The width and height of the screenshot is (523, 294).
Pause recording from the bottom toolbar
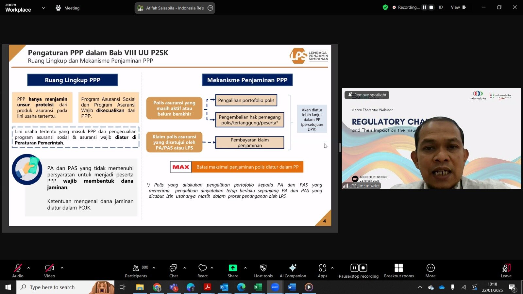355,268
